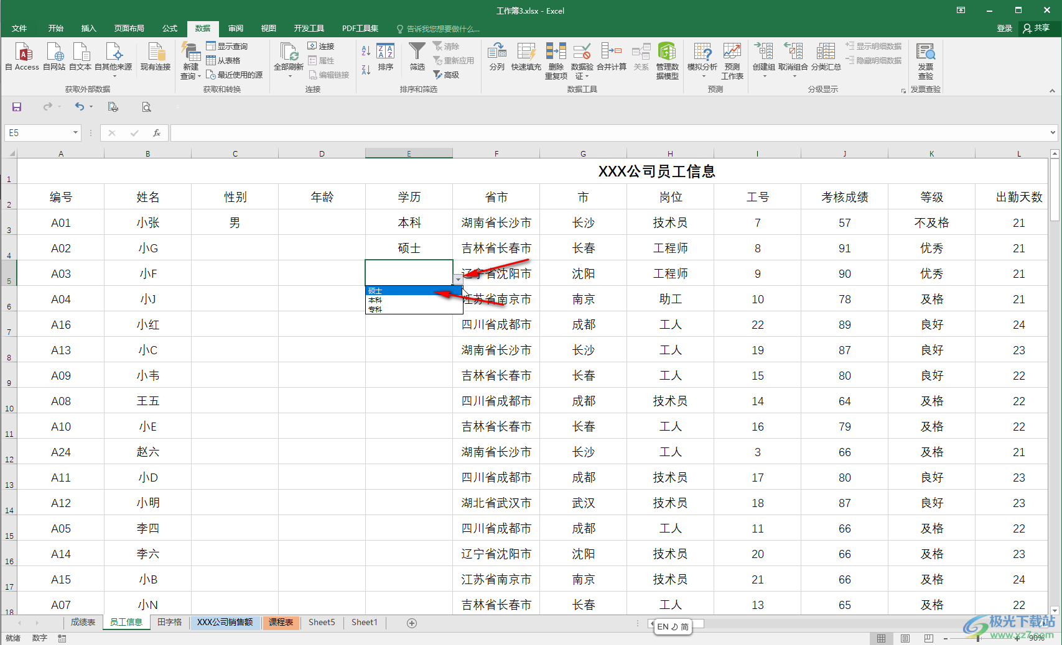The height and width of the screenshot is (645, 1062).
Task: Open 管理数据模型 data model icon
Action: [668, 60]
